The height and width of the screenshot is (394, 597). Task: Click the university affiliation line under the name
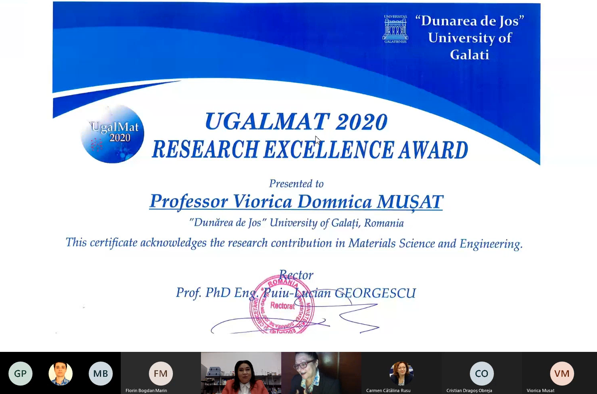coord(296,223)
